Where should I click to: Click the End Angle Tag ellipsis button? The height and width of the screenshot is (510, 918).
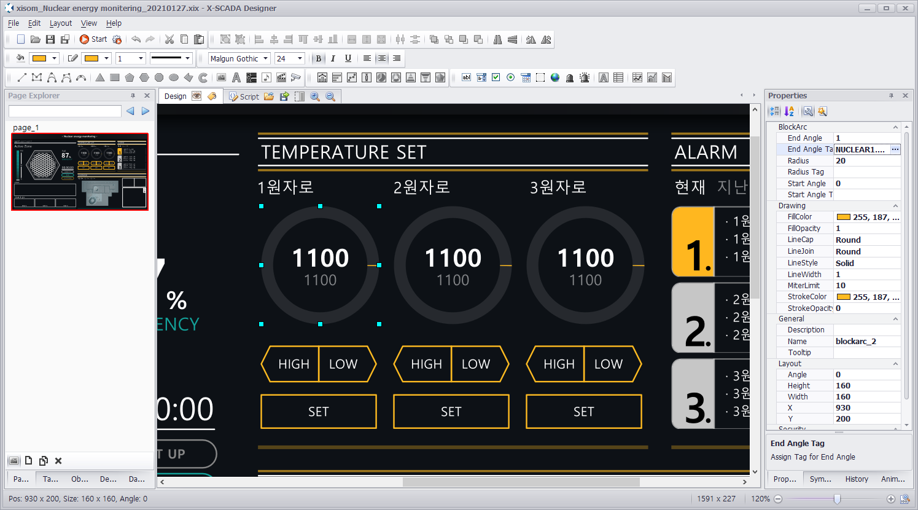895,149
